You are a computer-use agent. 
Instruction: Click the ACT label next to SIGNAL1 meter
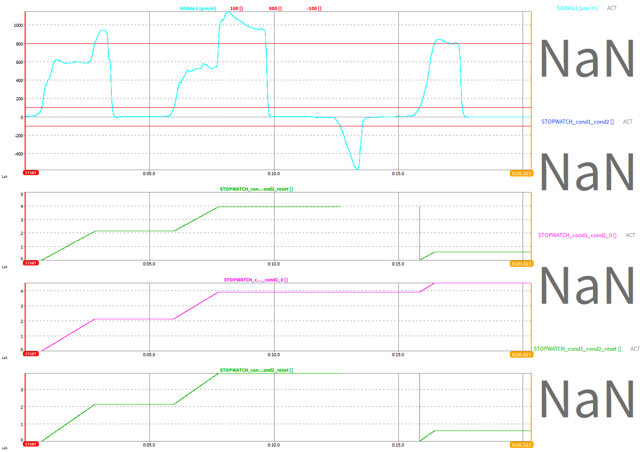click(x=612, y=8)
